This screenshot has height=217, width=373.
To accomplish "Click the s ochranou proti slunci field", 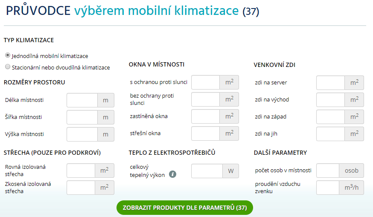I will (x=206, y=82).
